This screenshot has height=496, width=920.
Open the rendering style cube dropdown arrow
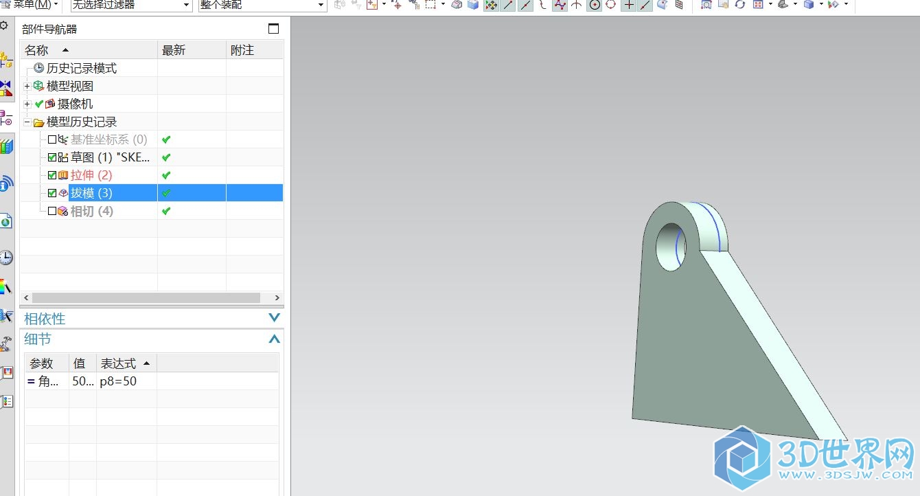click(822, 5)
